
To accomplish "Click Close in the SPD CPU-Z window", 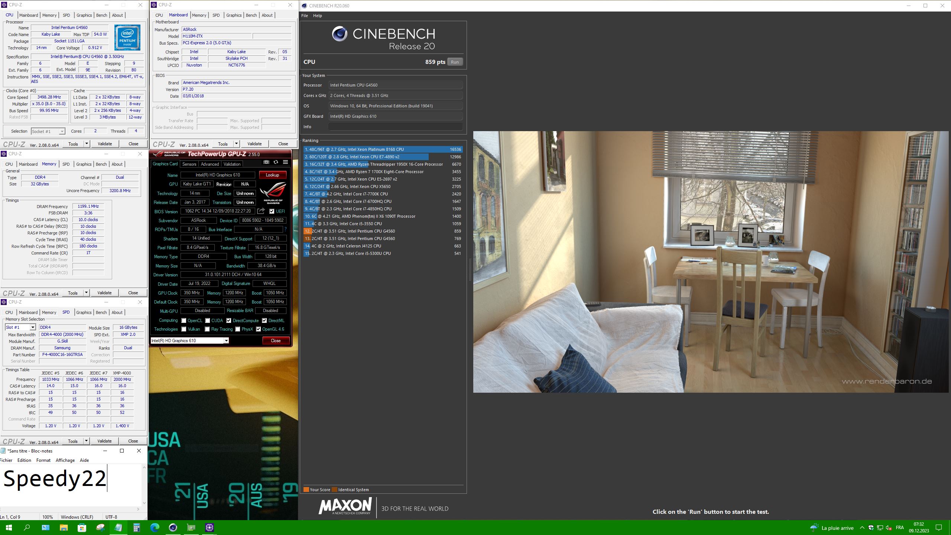I will pos(133,441).
